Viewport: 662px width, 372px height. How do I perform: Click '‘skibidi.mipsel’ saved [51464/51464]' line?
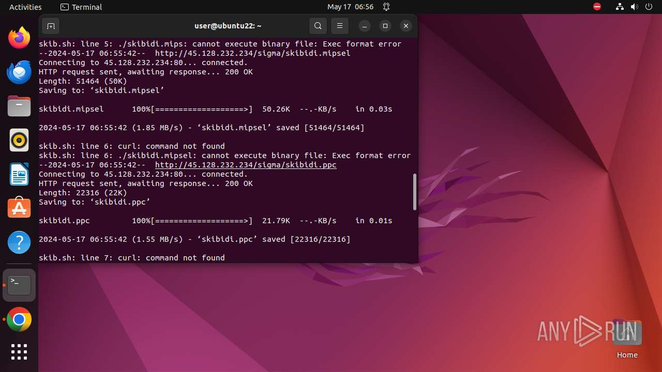coord(202,128)
